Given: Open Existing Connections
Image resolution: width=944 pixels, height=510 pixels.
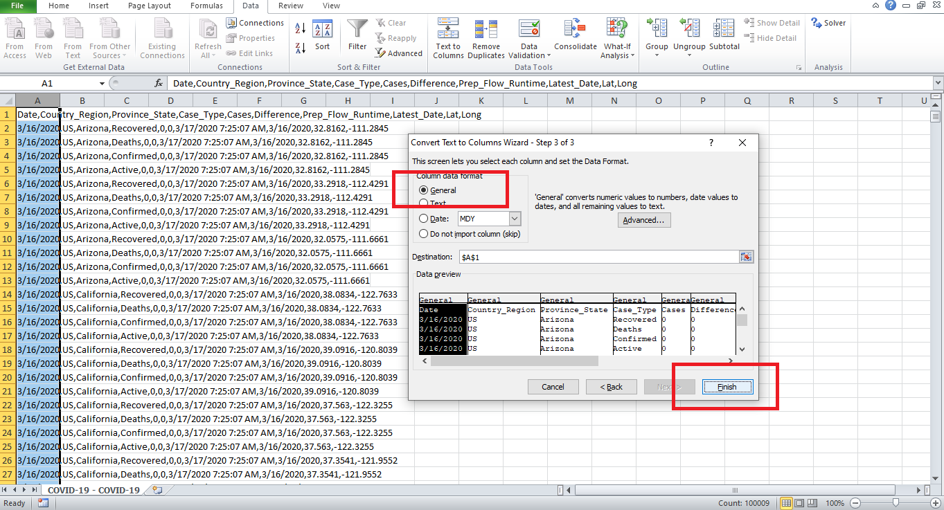Looking at the screenshot, I should (162, 39).
